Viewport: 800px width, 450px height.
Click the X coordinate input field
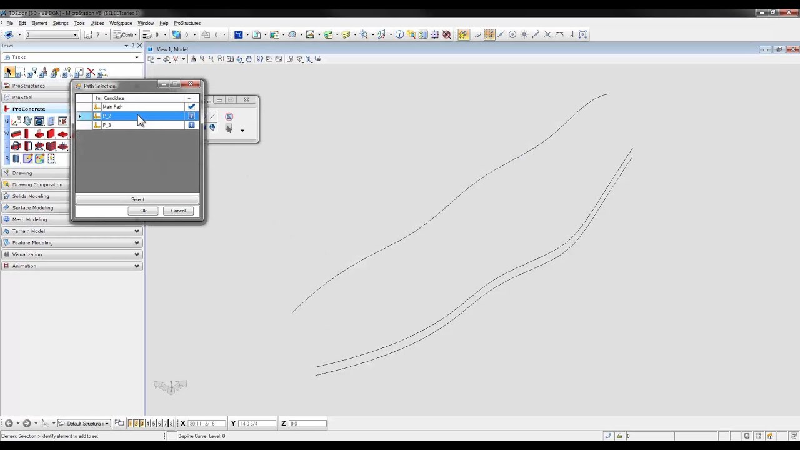pos(206,424)
